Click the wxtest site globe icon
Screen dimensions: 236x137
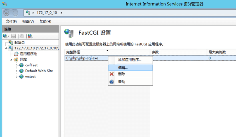21,77
